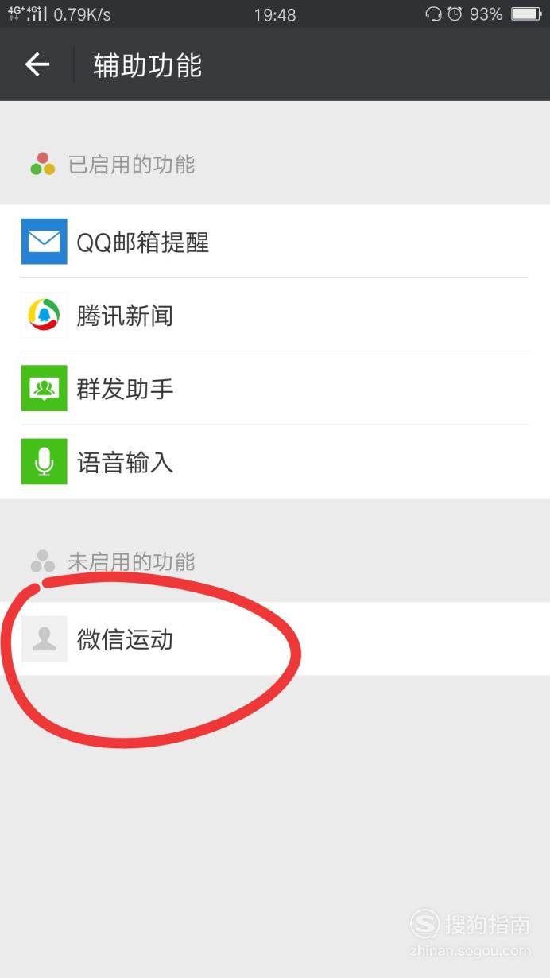550x978 pixels.
Task: Open the 腾讯新闻 entry
Action: click(x=275, y=315)
